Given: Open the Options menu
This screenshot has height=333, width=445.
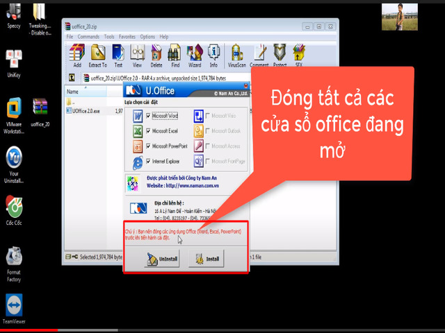Looking at the screenshot, I should click(x=147, y=37).
